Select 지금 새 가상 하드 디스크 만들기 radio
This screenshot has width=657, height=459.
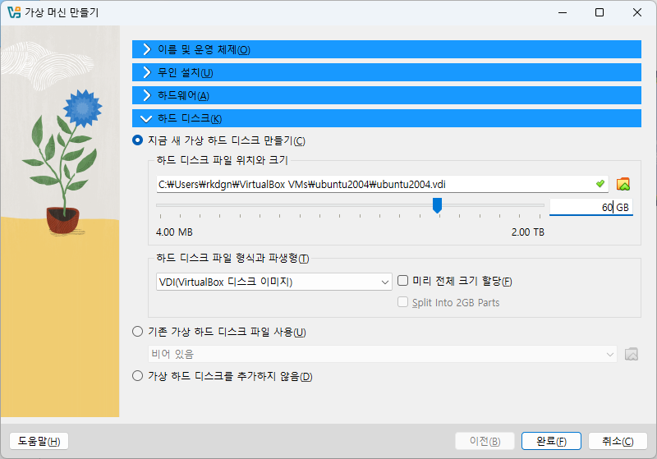click(x=137, y=140)
